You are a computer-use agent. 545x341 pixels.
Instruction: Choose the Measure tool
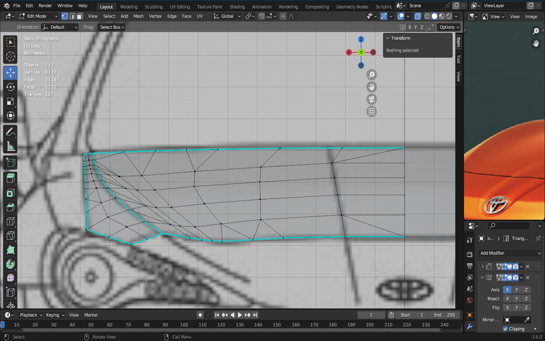[11, 147]
